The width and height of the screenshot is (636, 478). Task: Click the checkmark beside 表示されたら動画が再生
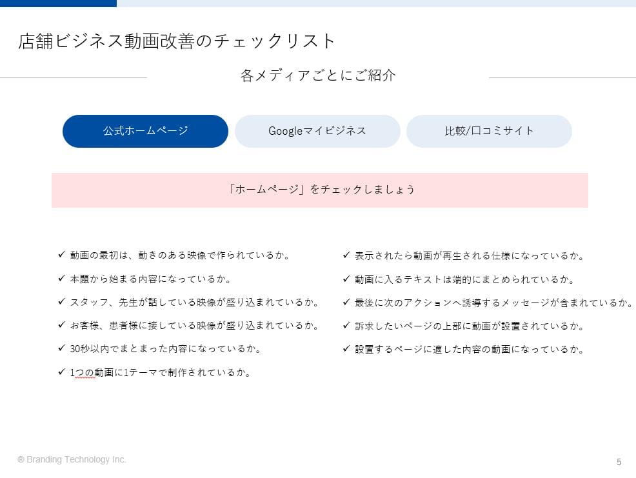pos(346,255)
